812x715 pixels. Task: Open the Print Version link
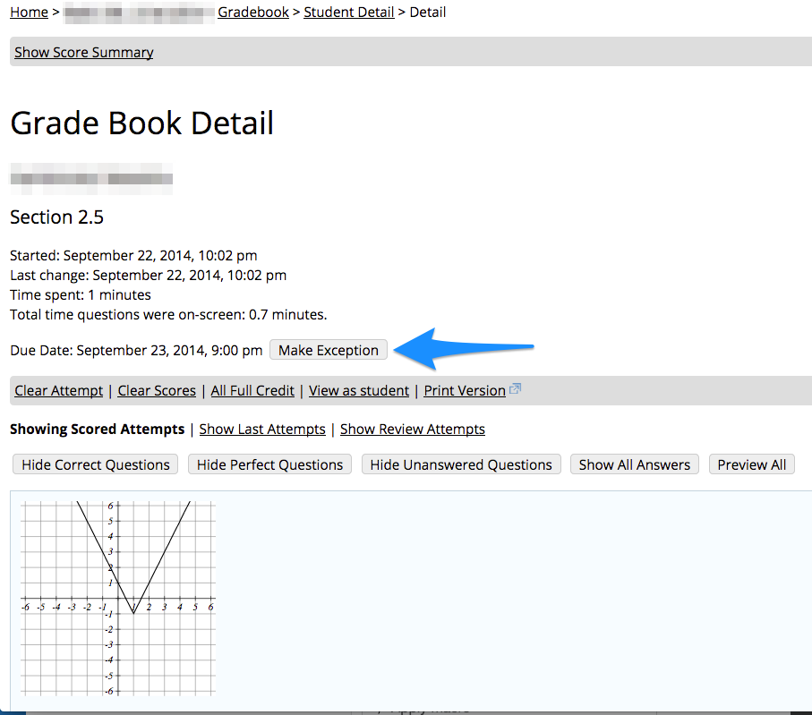click(x=464, y=390)
